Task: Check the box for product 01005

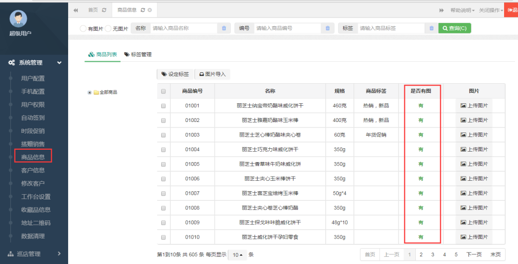Action: point(163,164)
